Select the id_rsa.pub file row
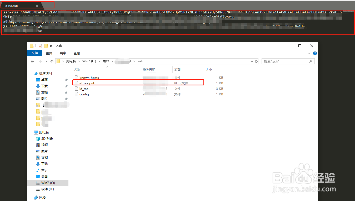 point(138,83)
